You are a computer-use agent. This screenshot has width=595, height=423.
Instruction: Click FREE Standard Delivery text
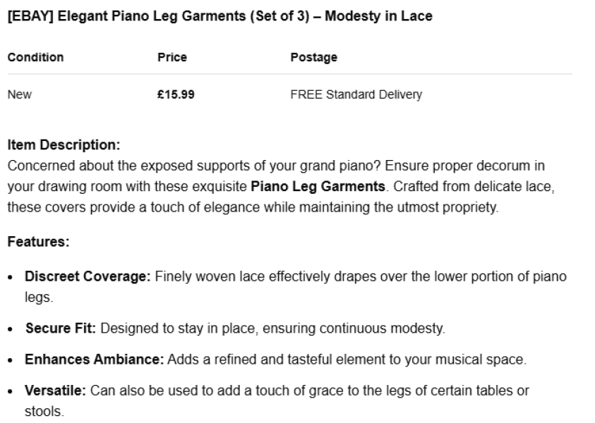356,94
